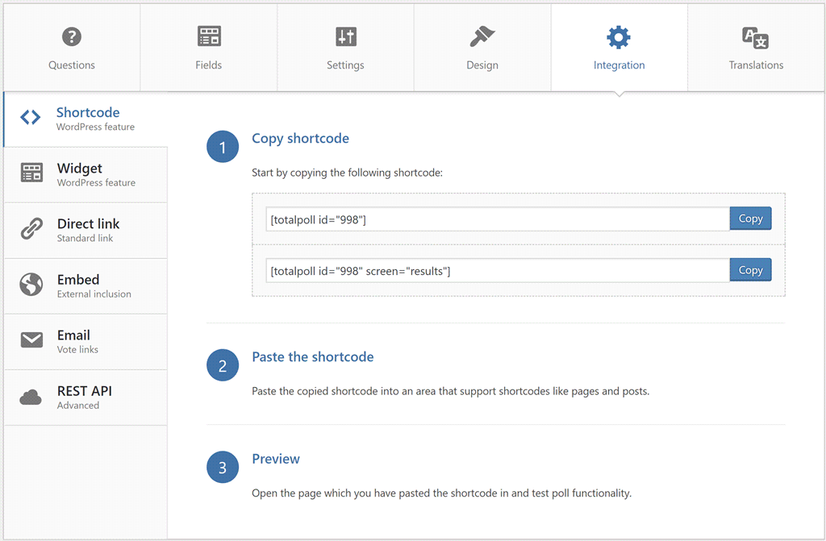Click the Translations language icon

click(x=755, y=38)
